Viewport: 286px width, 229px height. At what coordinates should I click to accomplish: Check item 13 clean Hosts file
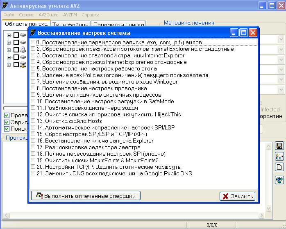[33, 121]
